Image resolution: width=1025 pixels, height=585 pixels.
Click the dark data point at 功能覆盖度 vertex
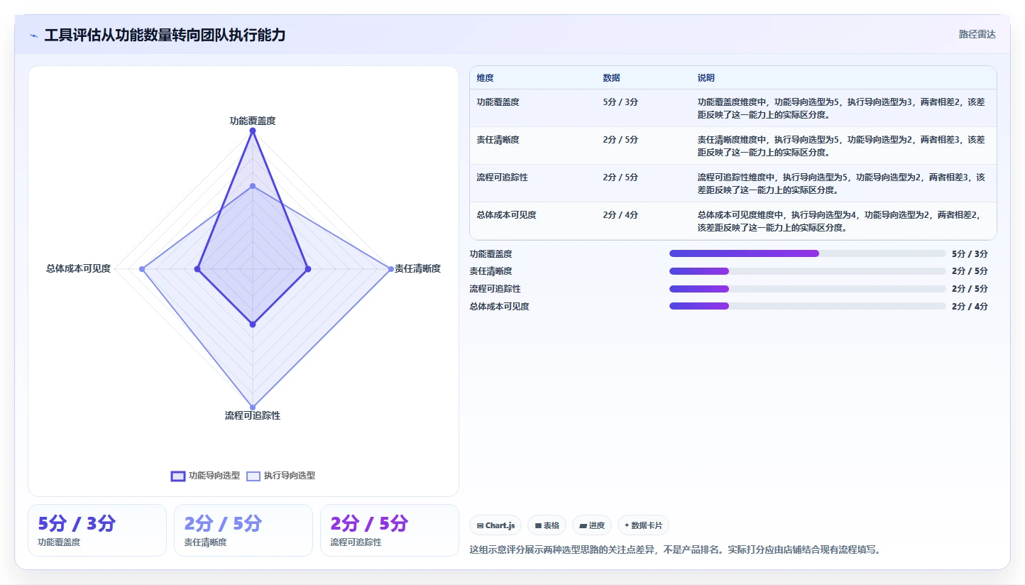(x=253, y=131)
